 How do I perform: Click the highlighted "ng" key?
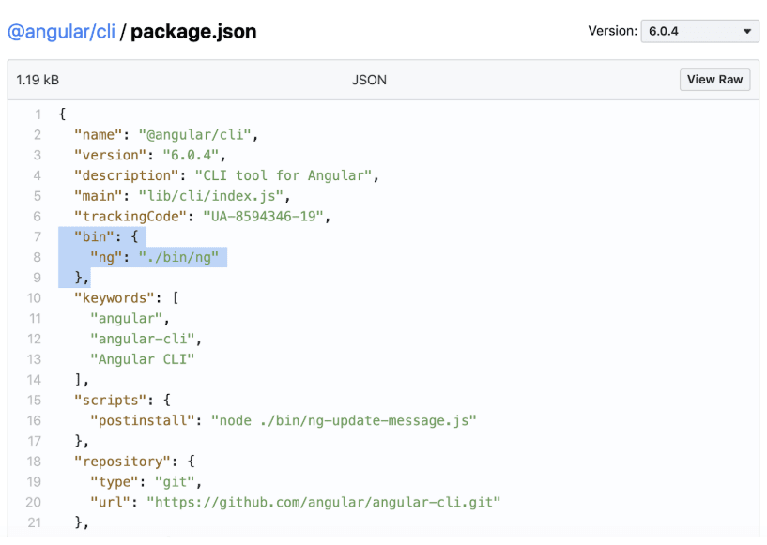click(x=106, y=258)
